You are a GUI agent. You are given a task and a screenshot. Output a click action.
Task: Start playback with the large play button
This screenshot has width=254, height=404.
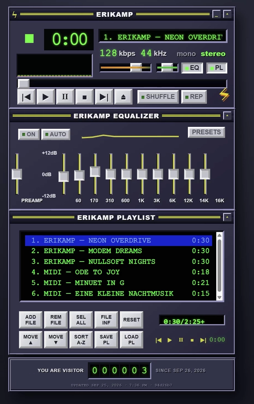(46, 97)
